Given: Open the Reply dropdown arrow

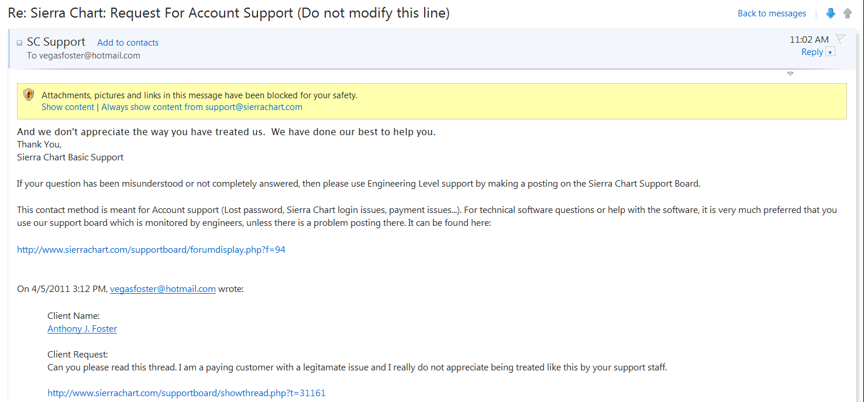Looking at the screenshot, I should (830, 52).
